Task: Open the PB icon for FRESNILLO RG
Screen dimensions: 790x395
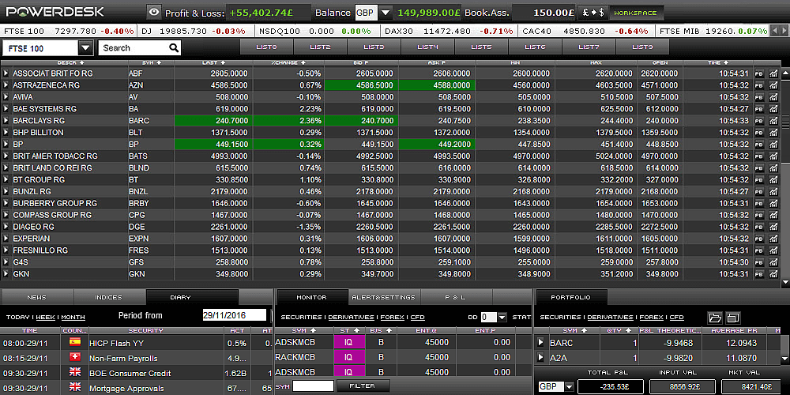Action: click(759, 250)
